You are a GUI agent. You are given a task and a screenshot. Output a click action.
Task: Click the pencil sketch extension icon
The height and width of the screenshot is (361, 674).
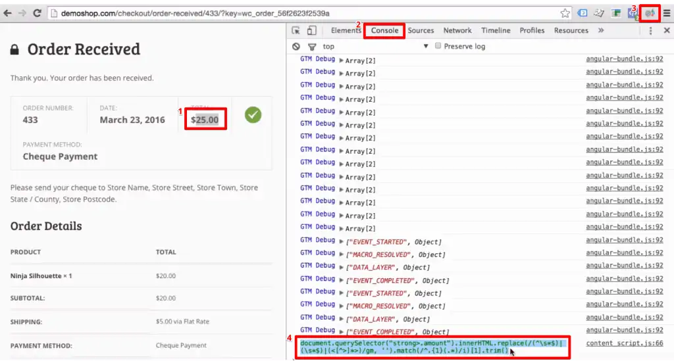599,13
